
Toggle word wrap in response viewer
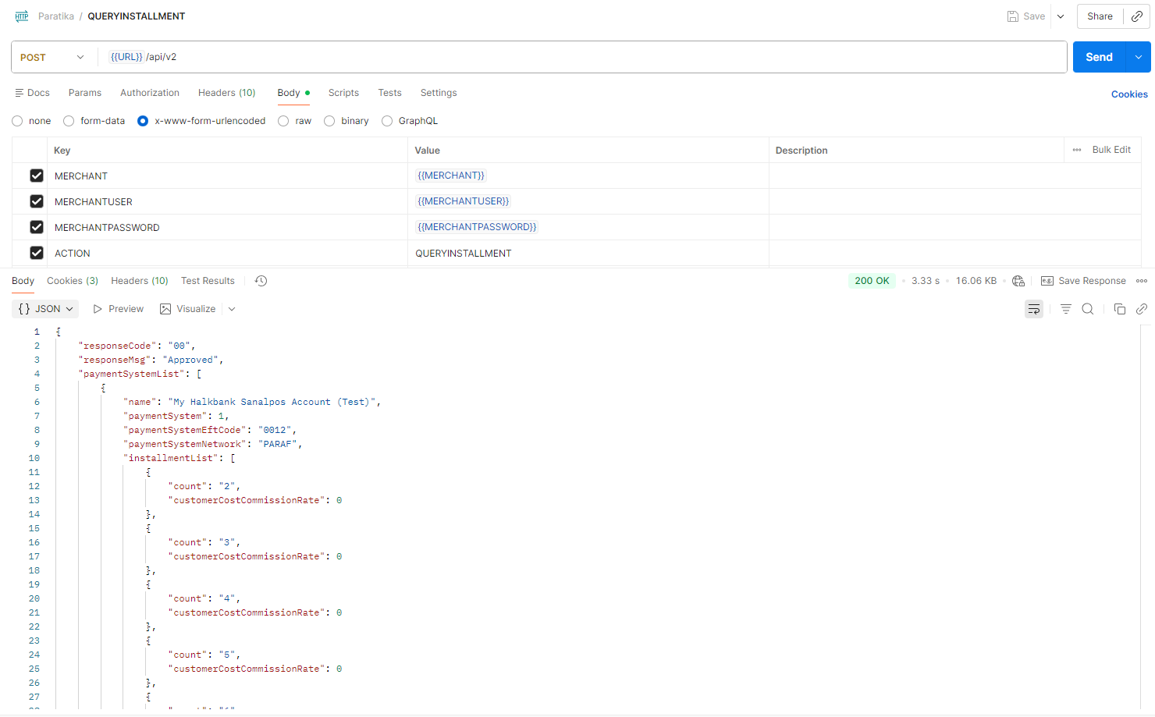(x=1033, y=309)
